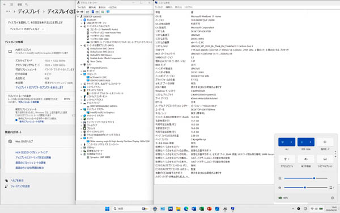The width and height of the screenshot is (340, 213).
Task: Click the HDR settings troubleshooting link
Action: [x=31, y=152]
